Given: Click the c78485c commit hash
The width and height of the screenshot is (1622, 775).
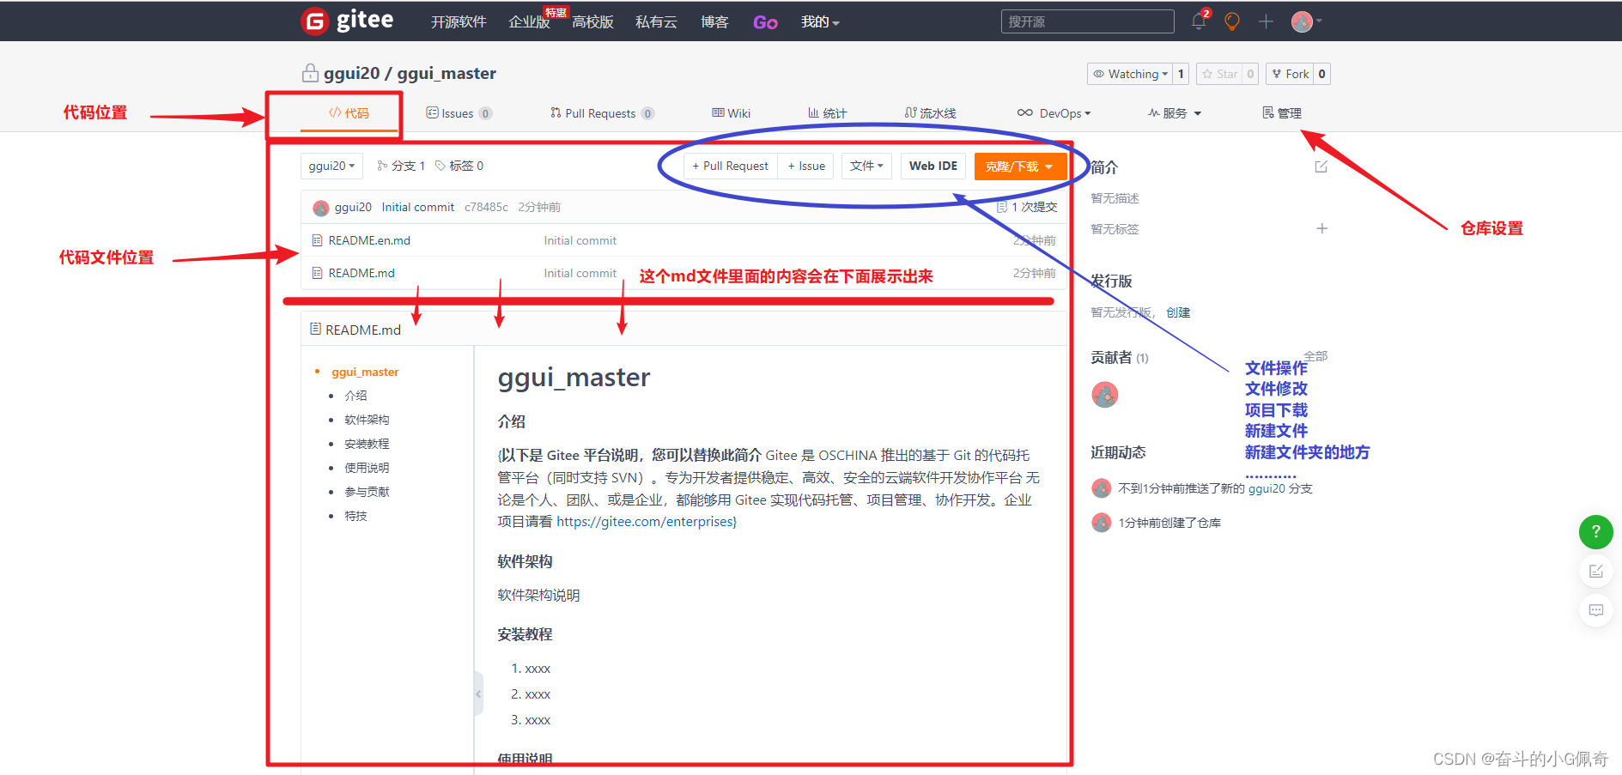Looking at the screenshot, I should coord(486,207).
